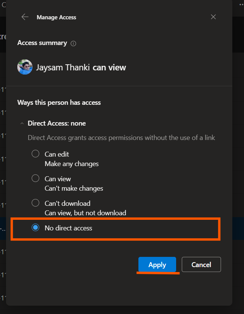Click Jaysam Thanki's profile picture
The height and width of the screenshot is (314, 244).
click(25, 67)
